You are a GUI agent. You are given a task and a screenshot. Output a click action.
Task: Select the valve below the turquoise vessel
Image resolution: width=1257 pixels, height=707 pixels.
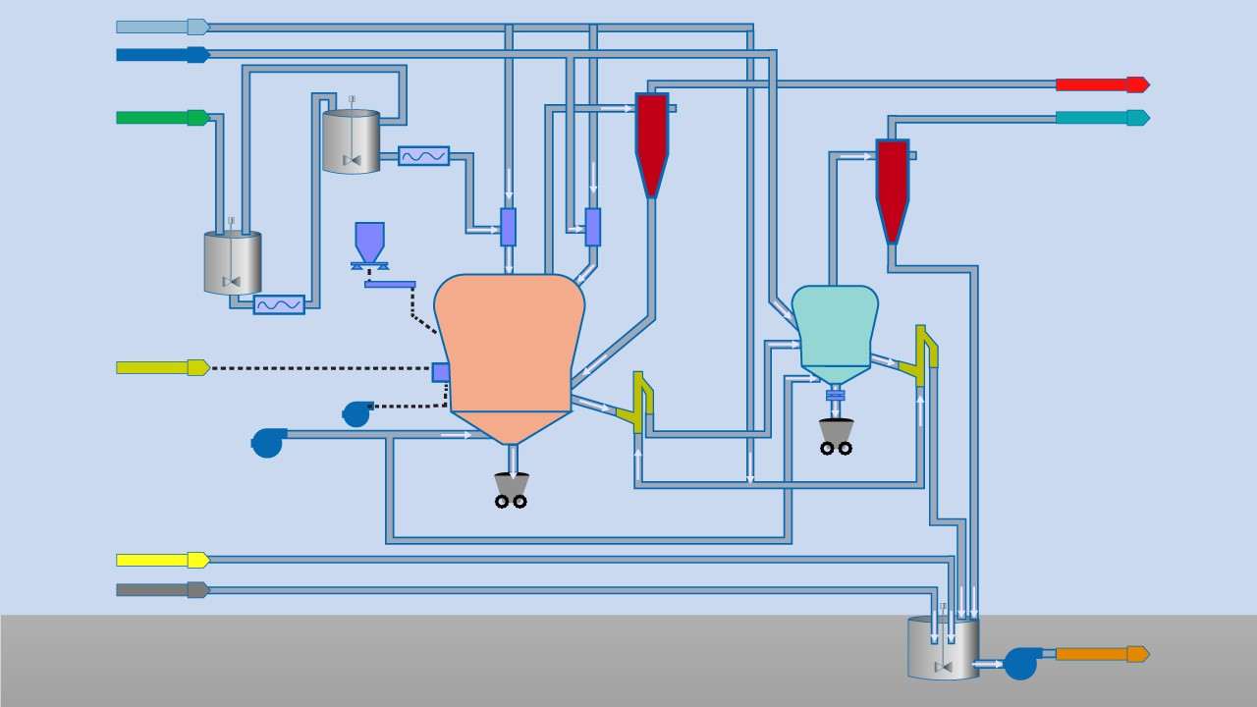coord(836,395)
